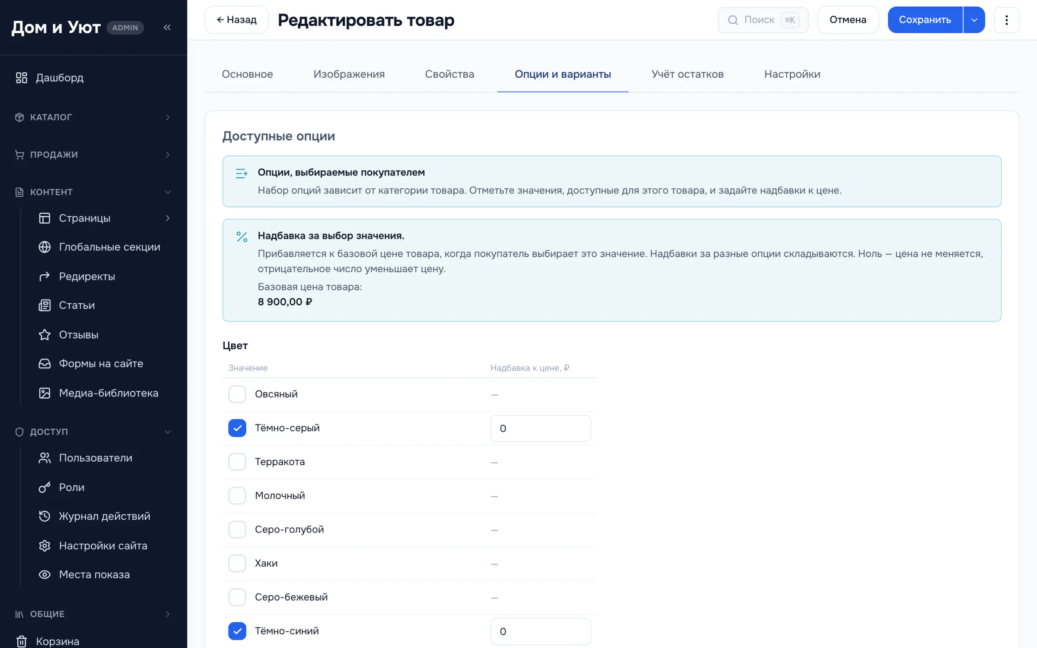The width and height of the screenshot is (1037, 648).
Task: Switch to the Настройки tab
Action: (x=792, y=74)
